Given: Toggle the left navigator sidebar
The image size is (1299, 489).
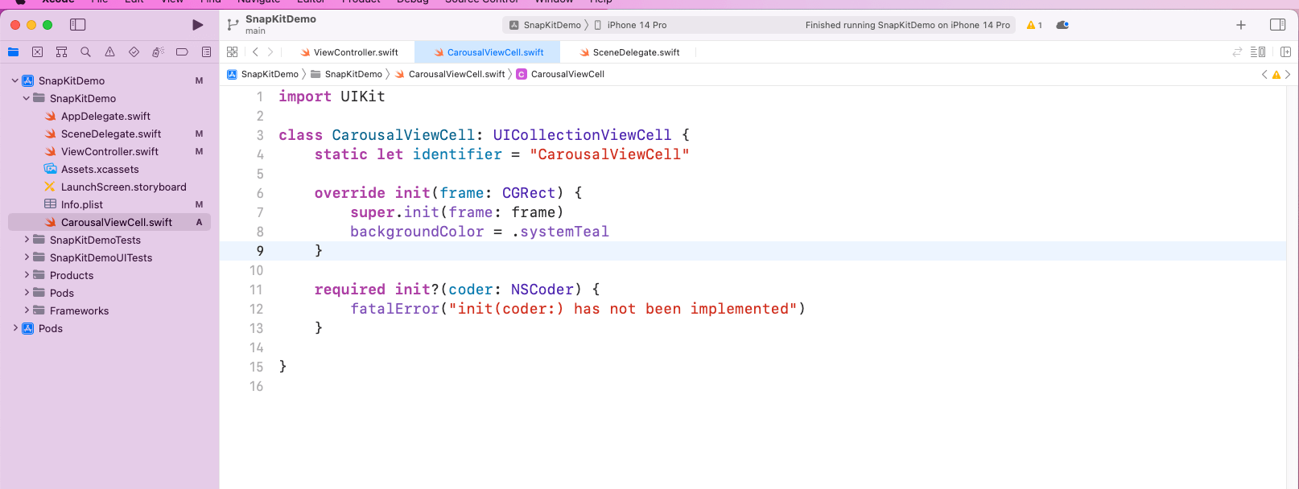Looking at the screenshot, I should [78, 25].
